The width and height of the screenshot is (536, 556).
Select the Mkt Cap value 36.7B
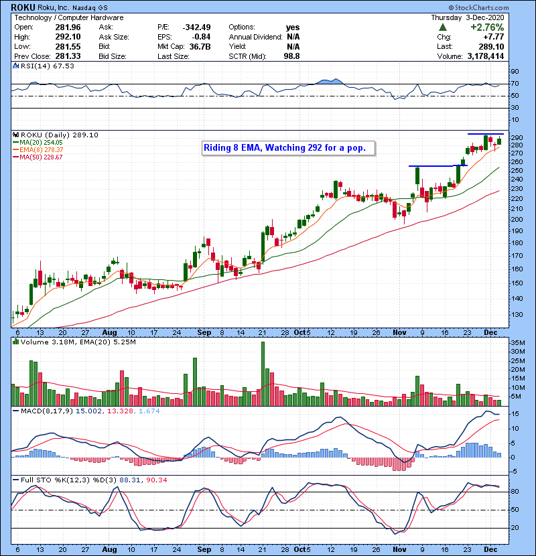(200, 46)
